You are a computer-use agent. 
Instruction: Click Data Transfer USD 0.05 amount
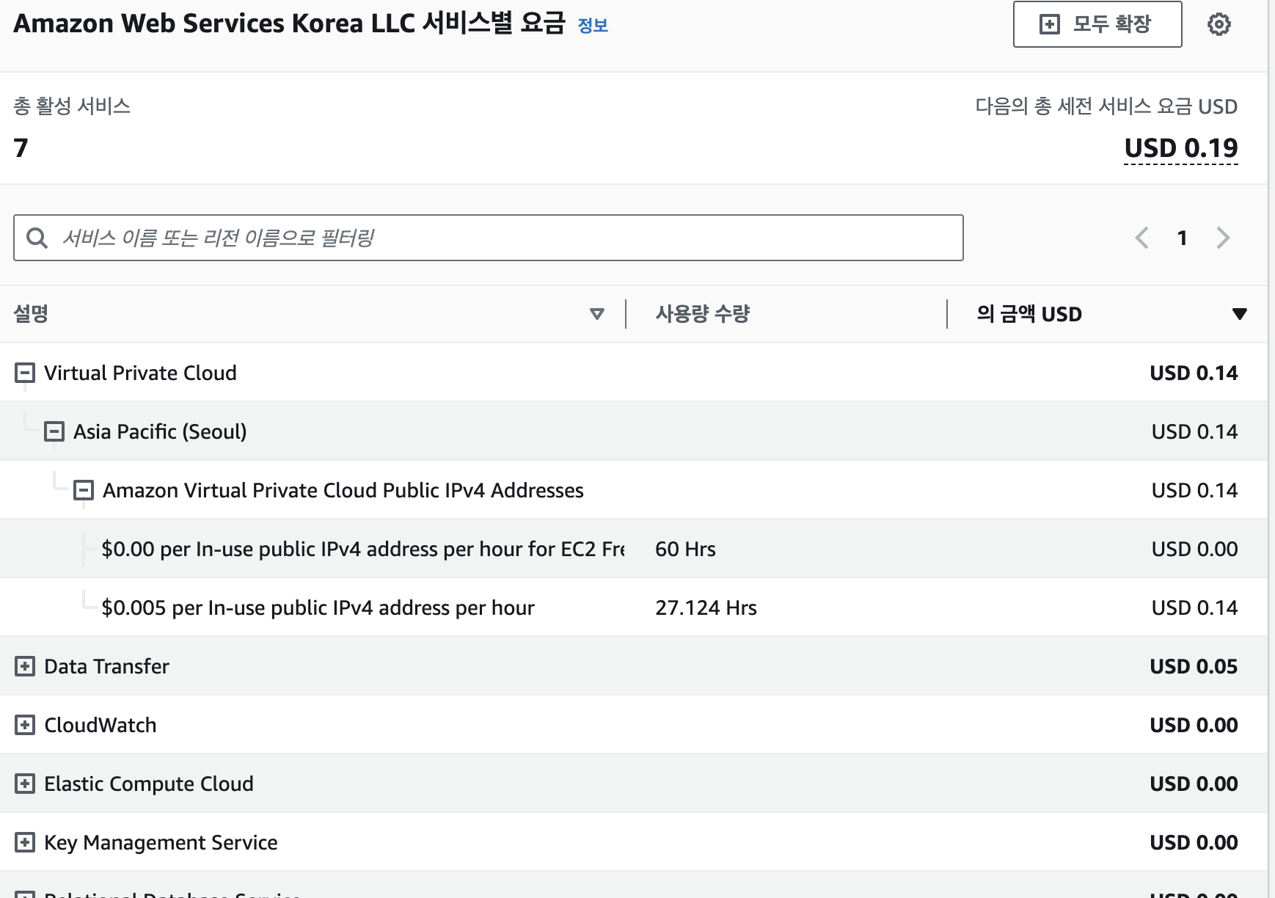click(x=1194, y=666)
